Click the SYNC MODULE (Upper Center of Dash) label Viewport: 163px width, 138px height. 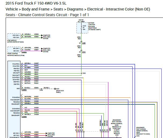[x=15, y=41]
